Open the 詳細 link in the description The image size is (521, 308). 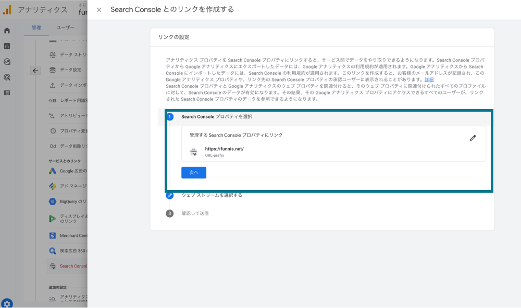coord(429,79)
